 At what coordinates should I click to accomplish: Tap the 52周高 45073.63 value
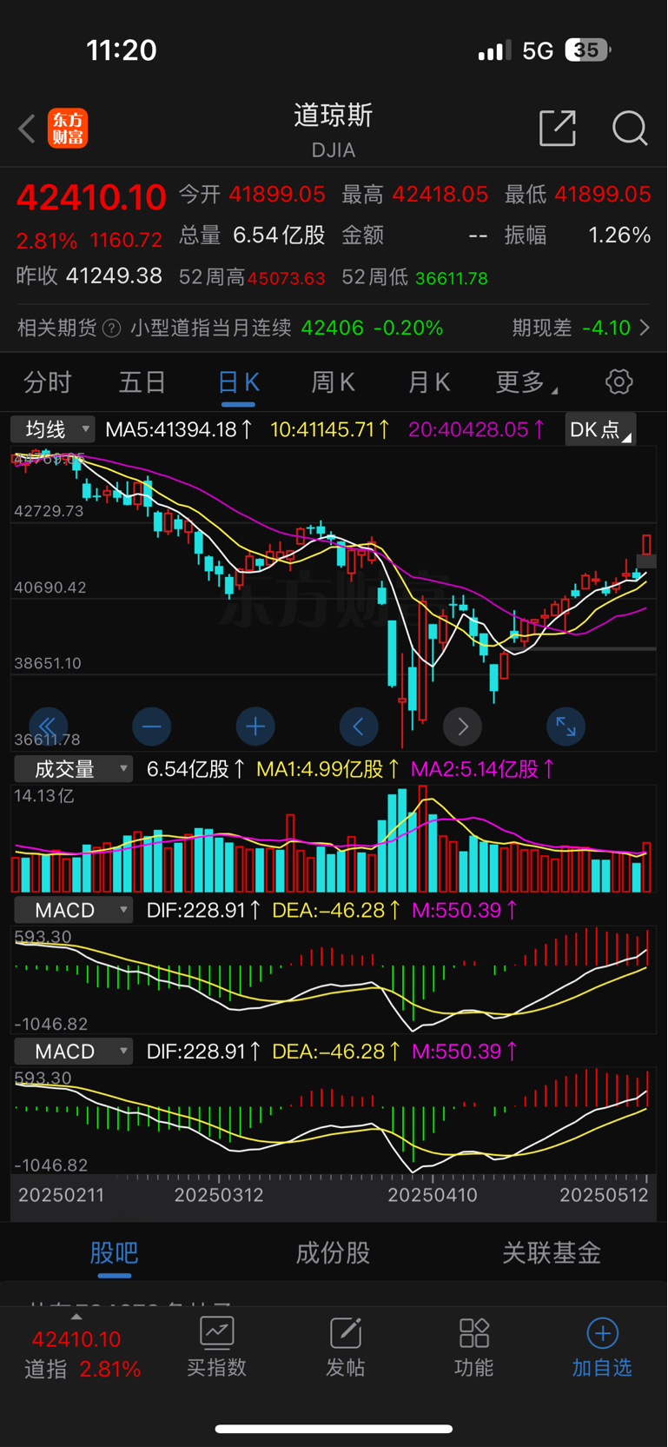point(287,278)
